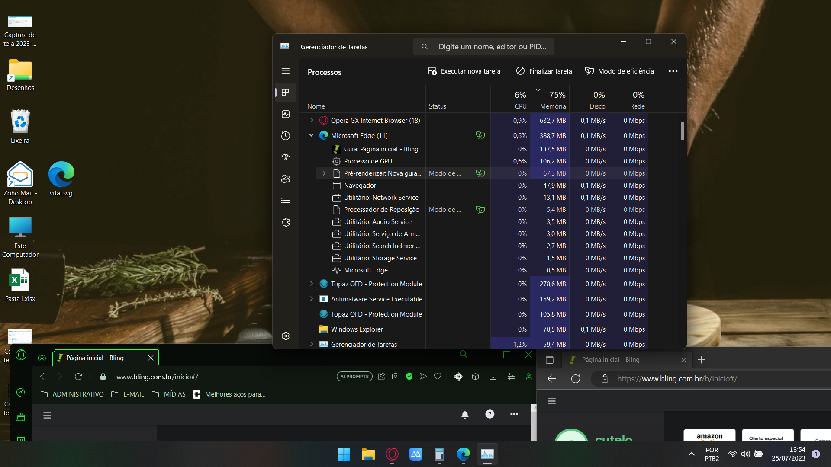This screenshot has width=831, height=467.
Task: Click Opera address bar URL www.bling.com.br
Action: (157, 377)
